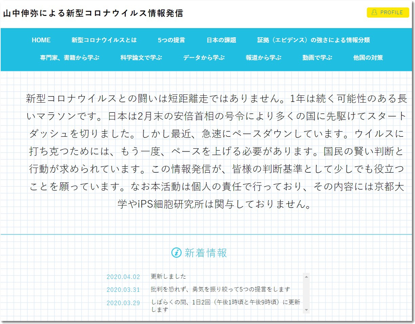The height and width of the screenshot is (324, 415).
Task: Go to the HOME menu item
Action: 41,40
